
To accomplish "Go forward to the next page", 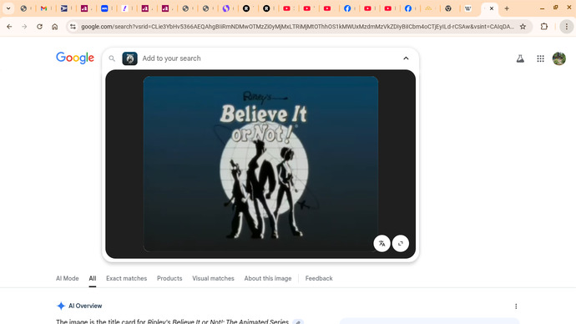I will pos(24,27).
